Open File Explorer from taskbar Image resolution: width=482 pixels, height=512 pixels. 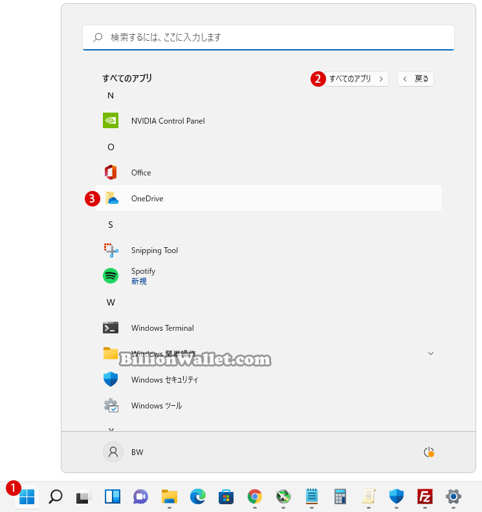point(170,497)
